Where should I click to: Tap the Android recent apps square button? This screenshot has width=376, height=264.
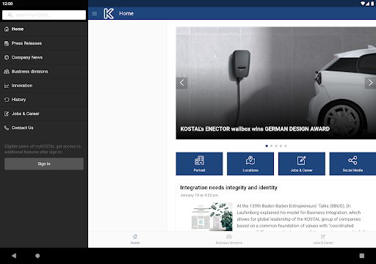pos(362,256)
